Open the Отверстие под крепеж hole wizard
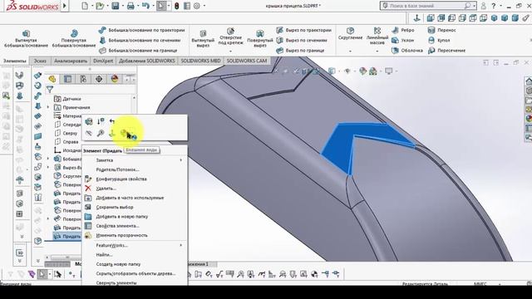 pos(230,37)
